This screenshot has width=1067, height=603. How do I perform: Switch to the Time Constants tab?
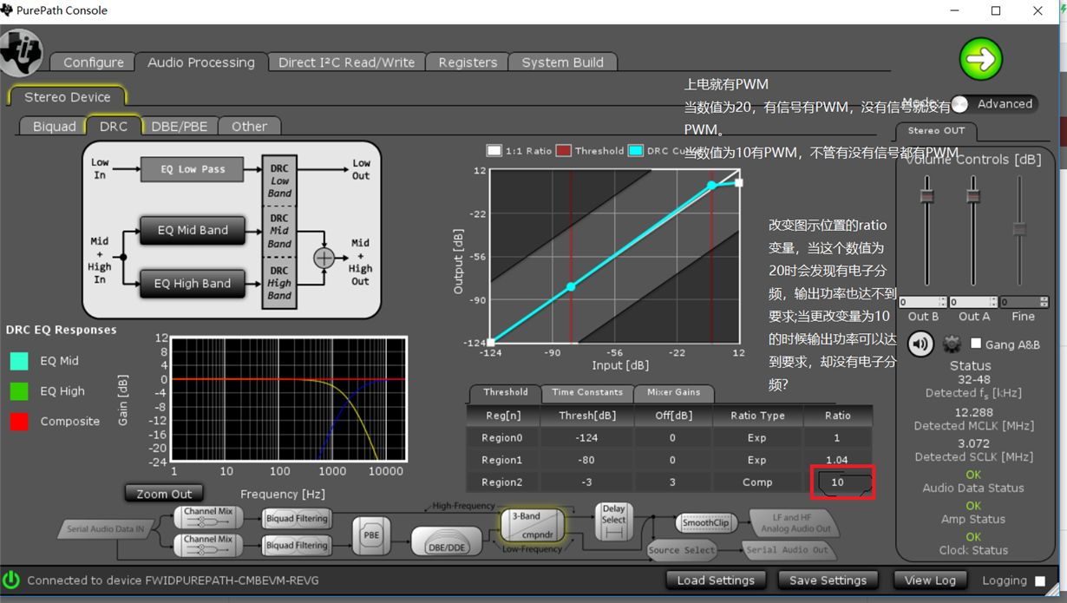point(587,392)
